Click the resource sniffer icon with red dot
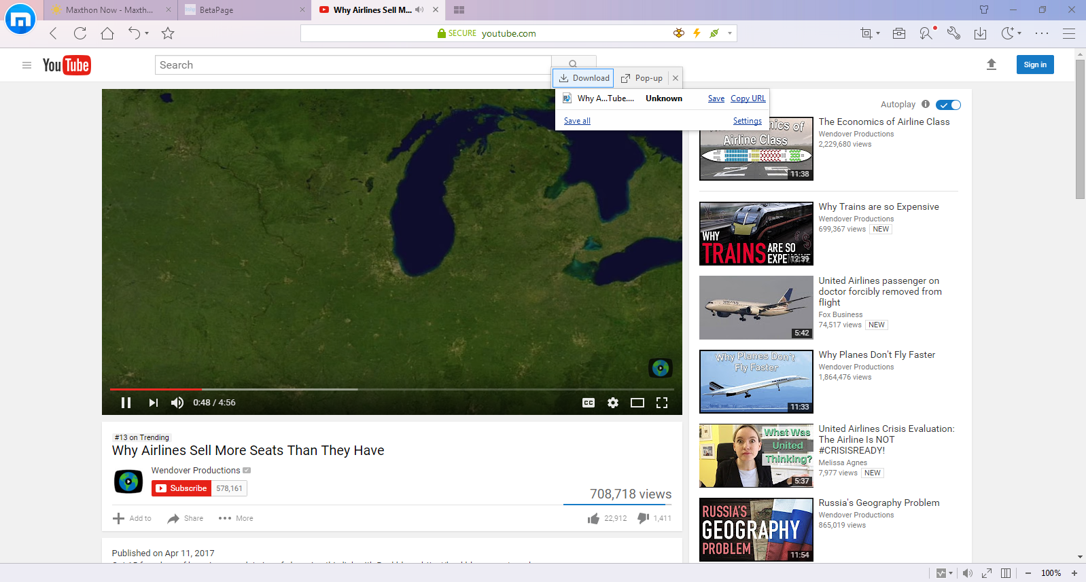This screenshot has height=582, width=1086. pyautogui.click(x=927, y=33)
